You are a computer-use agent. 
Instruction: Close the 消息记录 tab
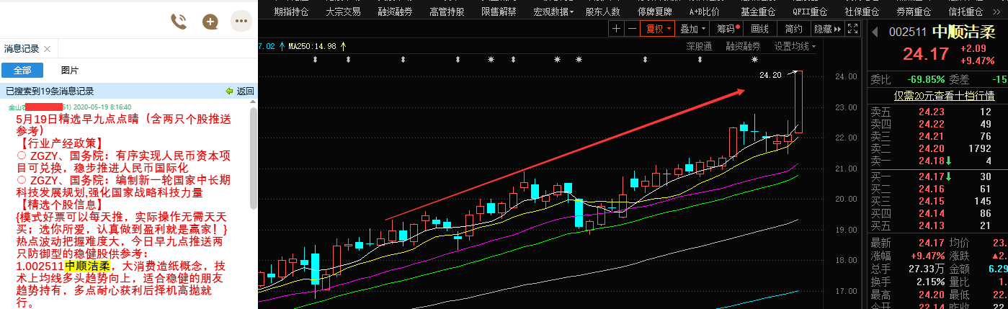coord(48,49)
